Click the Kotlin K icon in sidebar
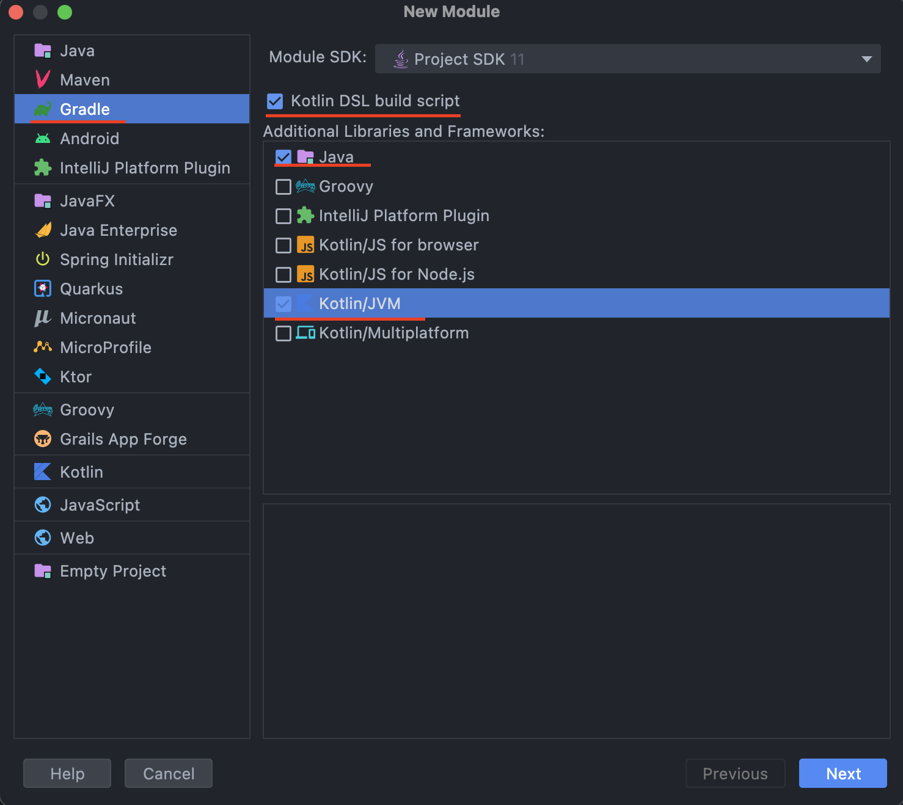903x805 pixels. pyautogui.click(x=43, y=472)
